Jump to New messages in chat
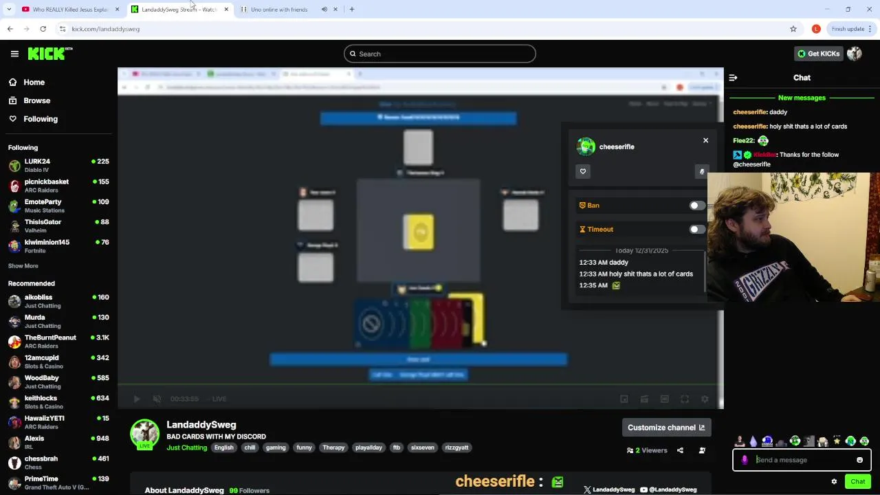The image size is (880, 495). 802,98
